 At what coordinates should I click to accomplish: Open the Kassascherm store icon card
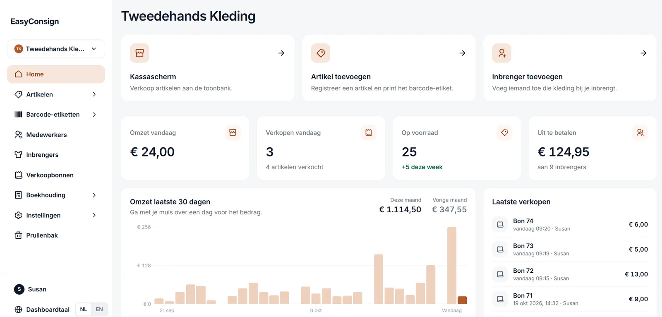click(x=139, y=53)
